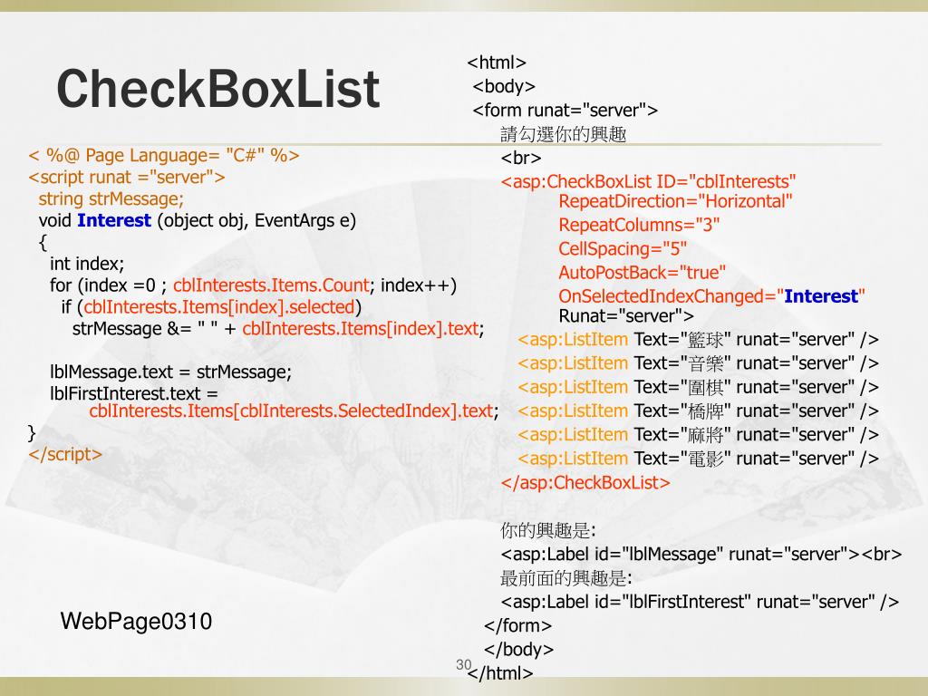Image resolution: width=928 pixels, height=696 pixels.
Task: Click the OnSelectedIndexChanged attribute
Action: [x=712, y=296]
